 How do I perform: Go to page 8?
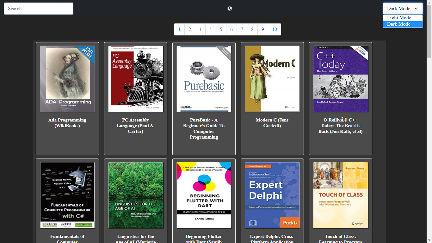pyautogui.click(x=252, y=29)
